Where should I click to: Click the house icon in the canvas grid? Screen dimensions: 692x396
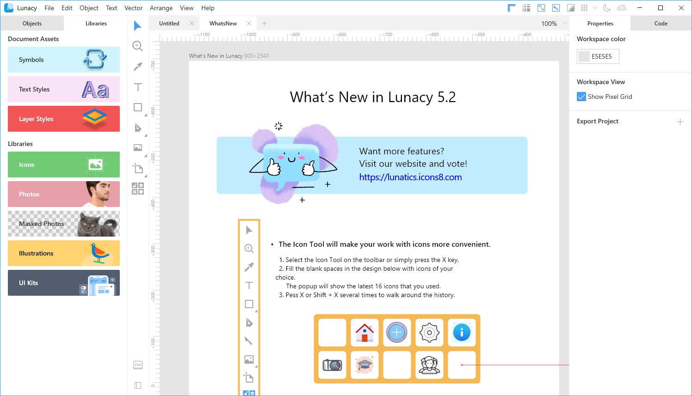pyautogui.click(x=365, y=333)
